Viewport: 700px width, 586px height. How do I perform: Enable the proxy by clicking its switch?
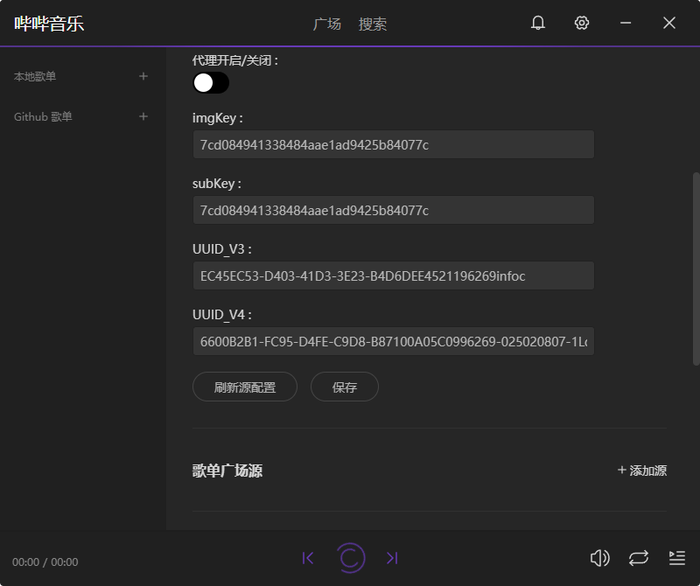[210, 82]
